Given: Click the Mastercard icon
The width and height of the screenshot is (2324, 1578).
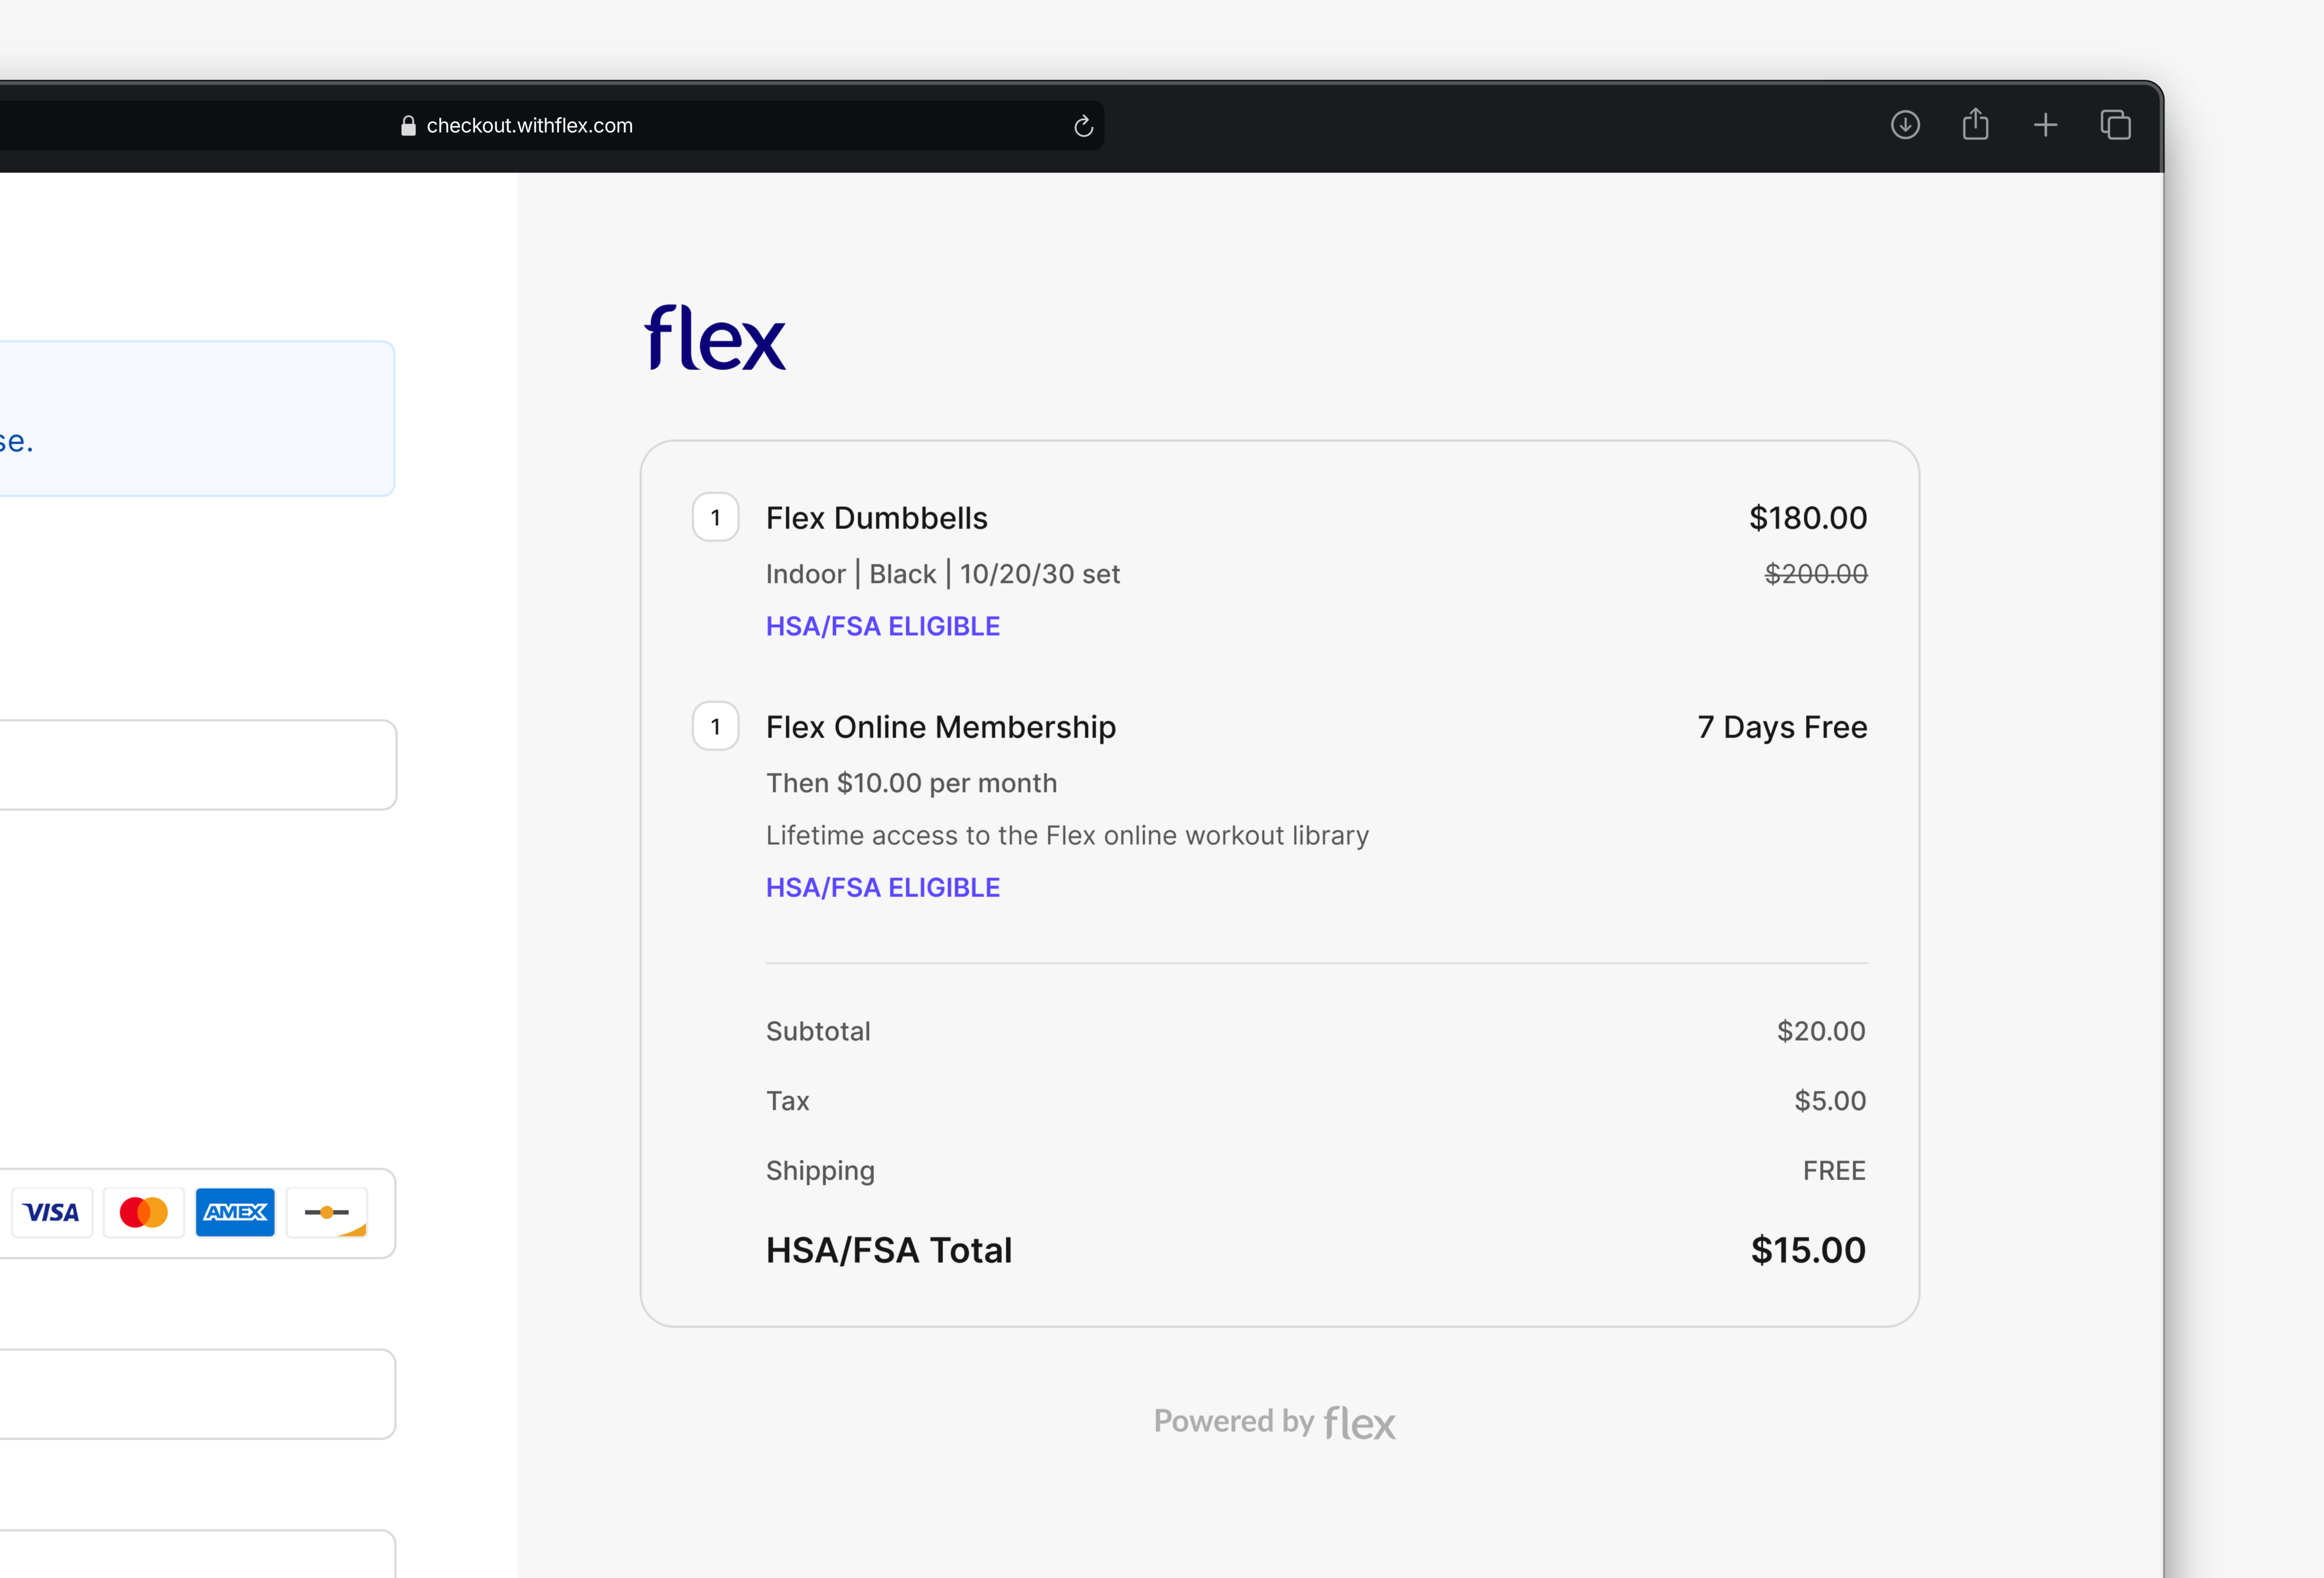Looking at the screenshot, I should point(143,1212).
